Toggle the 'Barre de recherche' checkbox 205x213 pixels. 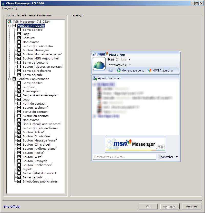(x=19, y=71)
